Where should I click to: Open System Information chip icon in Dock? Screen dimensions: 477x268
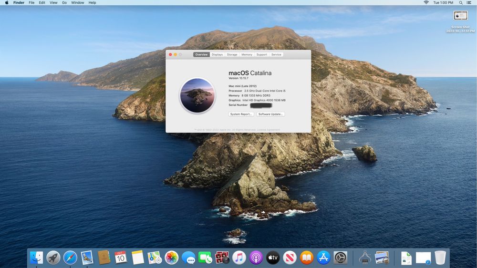tap(365, 258)
